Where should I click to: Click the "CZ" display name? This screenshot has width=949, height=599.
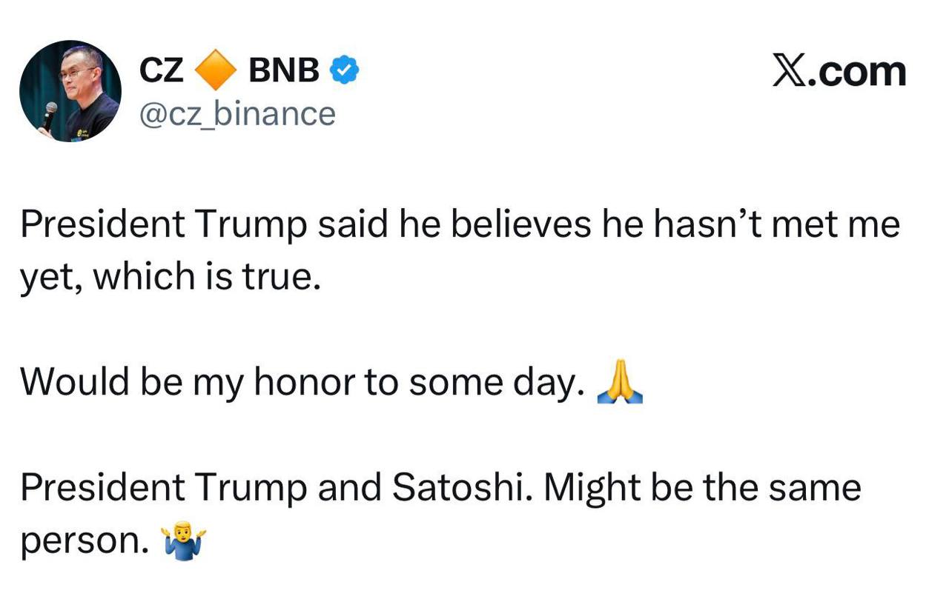tap(162, 71)
